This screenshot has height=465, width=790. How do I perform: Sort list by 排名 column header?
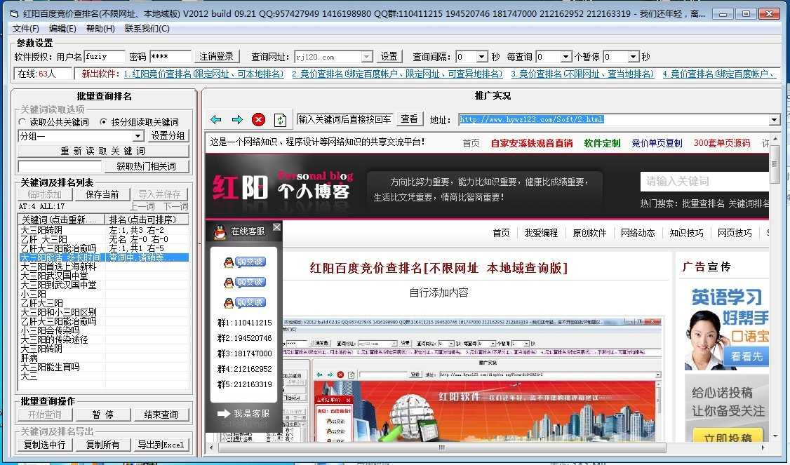[148, 220]
